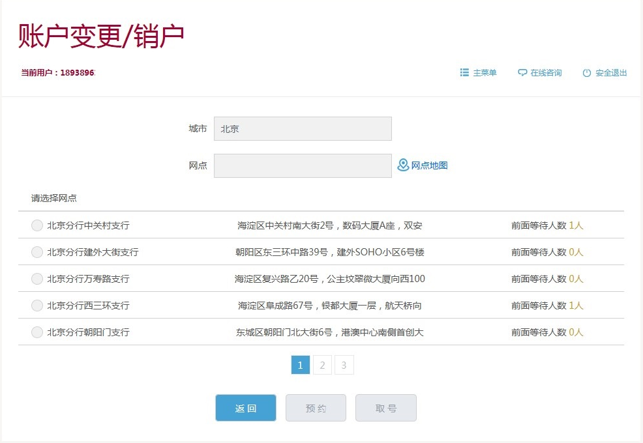643x443 pixels.
Task: Click current page 1 in pagination
Action: pos(300,365)
